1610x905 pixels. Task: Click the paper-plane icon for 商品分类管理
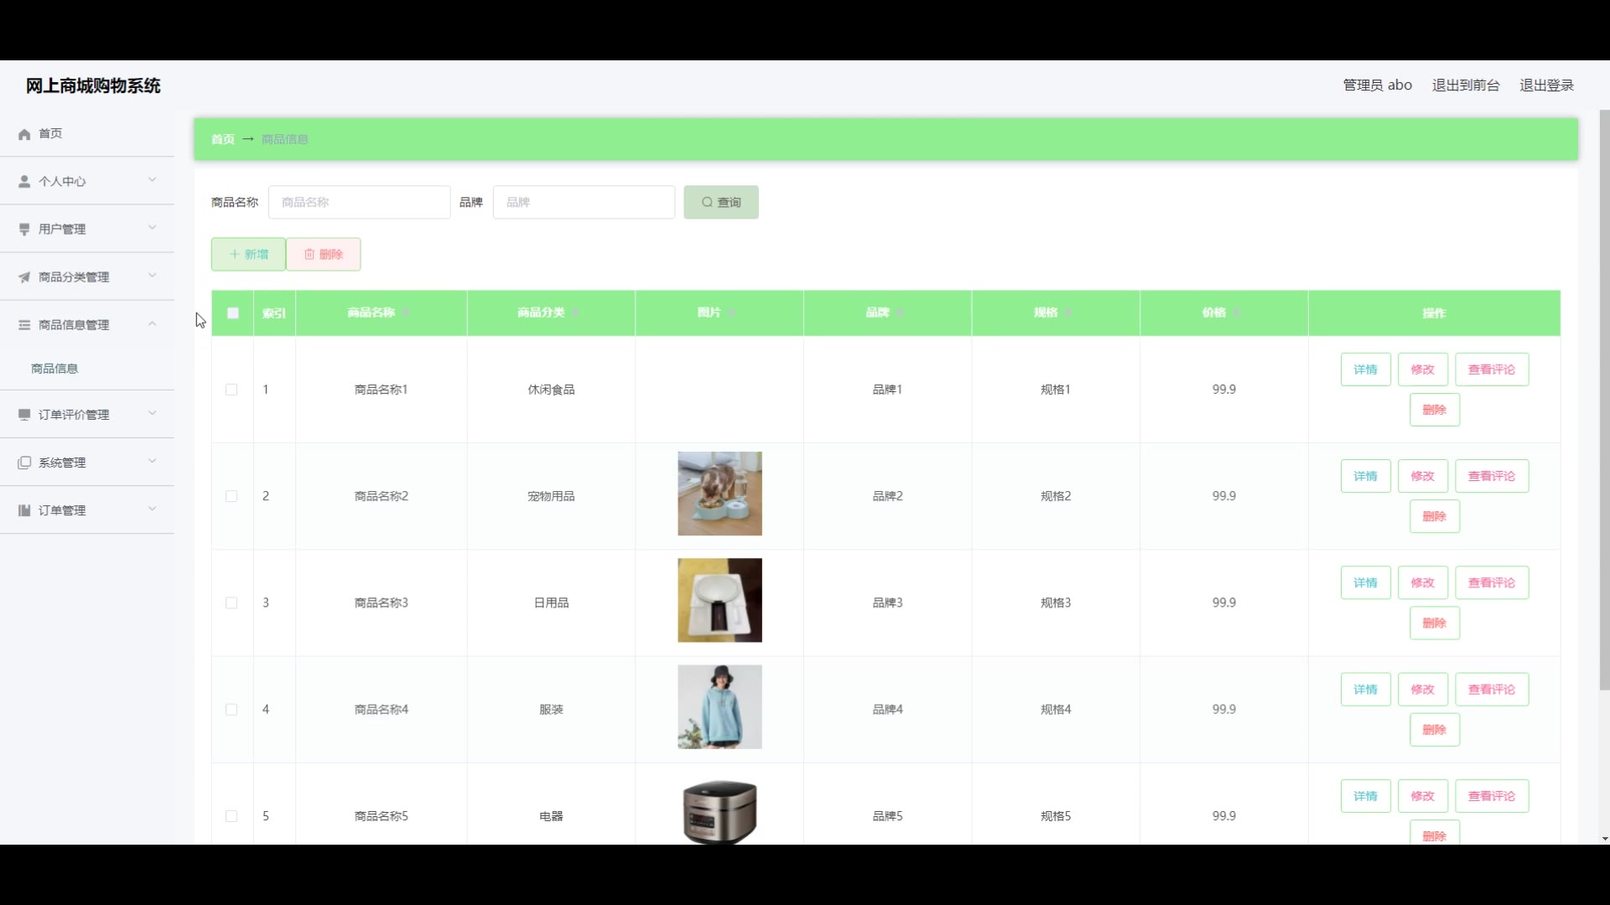click(x=24, y=277)
